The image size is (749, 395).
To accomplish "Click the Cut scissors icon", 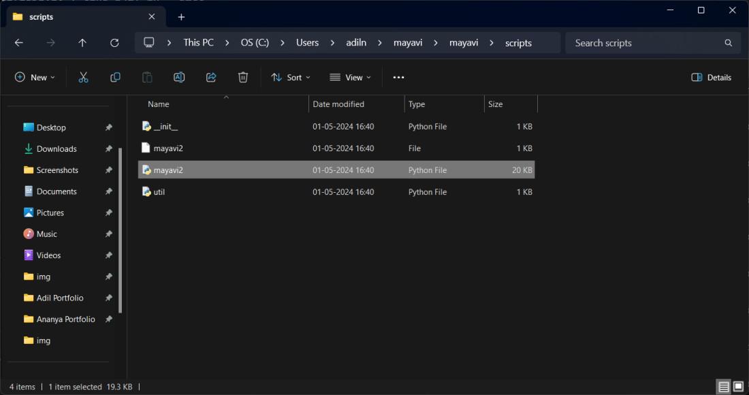I will [x=83, y=78].
